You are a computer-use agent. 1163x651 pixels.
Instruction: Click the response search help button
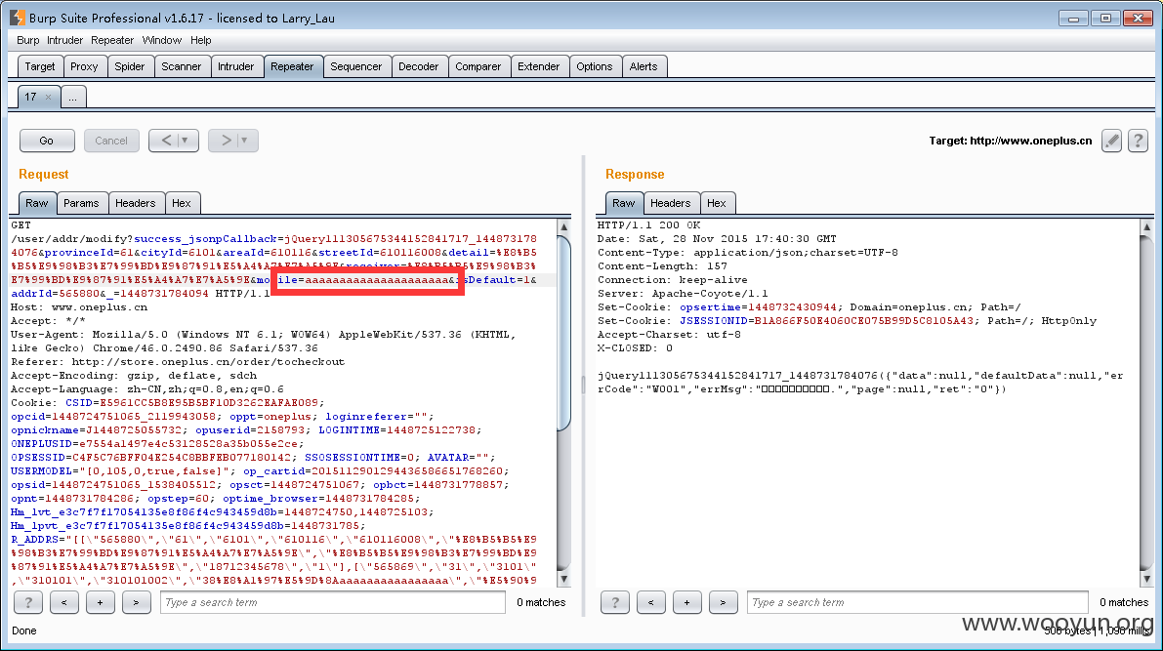click(x=615, y=602)
